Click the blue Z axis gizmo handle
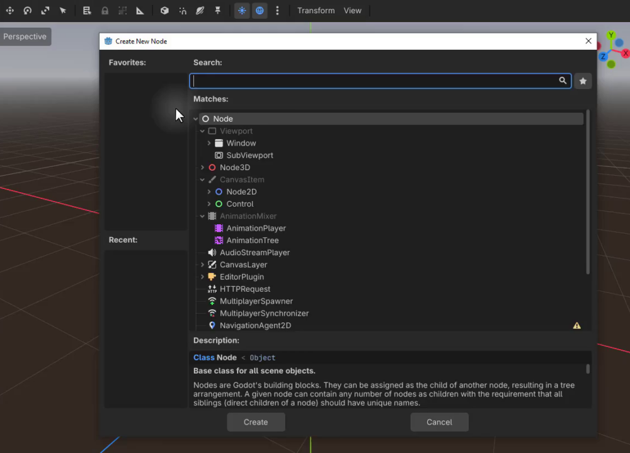Screen dimensions: 630x453 (x=603, y=57)
